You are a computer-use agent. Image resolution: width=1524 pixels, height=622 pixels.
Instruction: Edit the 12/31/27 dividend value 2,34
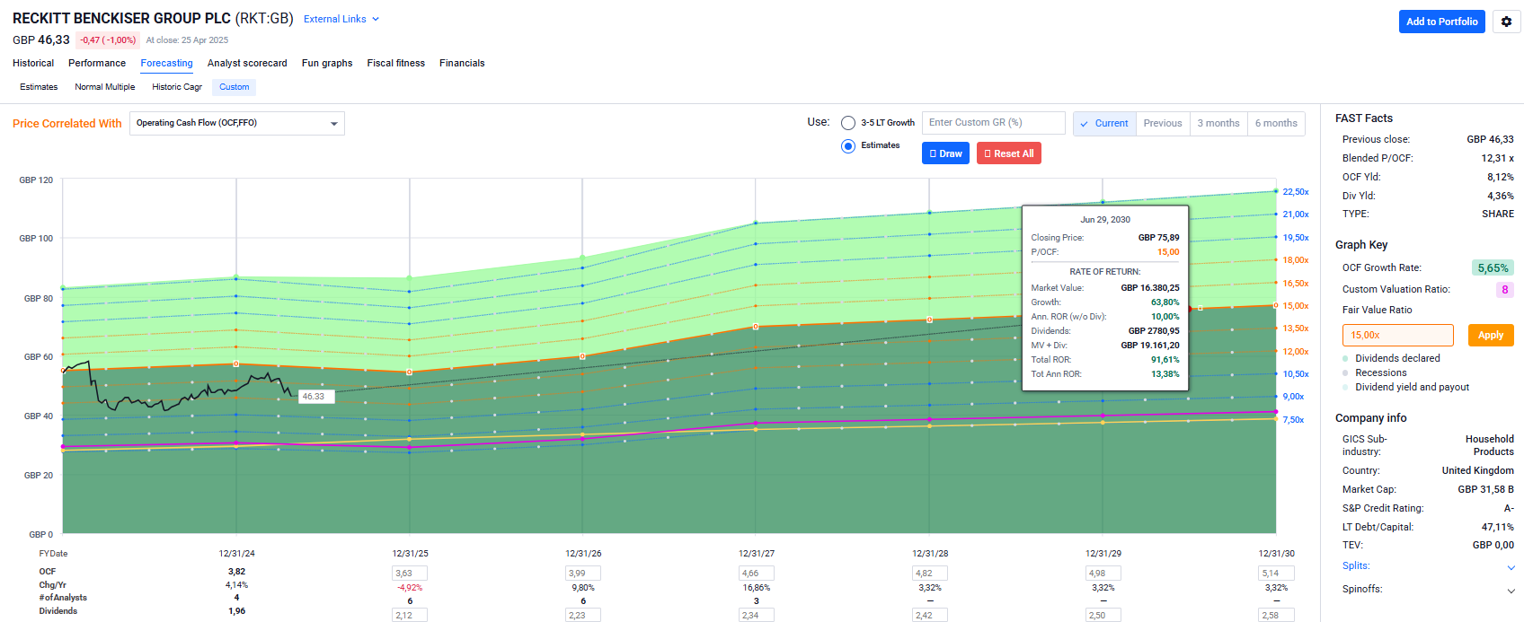click(x=757, y=615)
